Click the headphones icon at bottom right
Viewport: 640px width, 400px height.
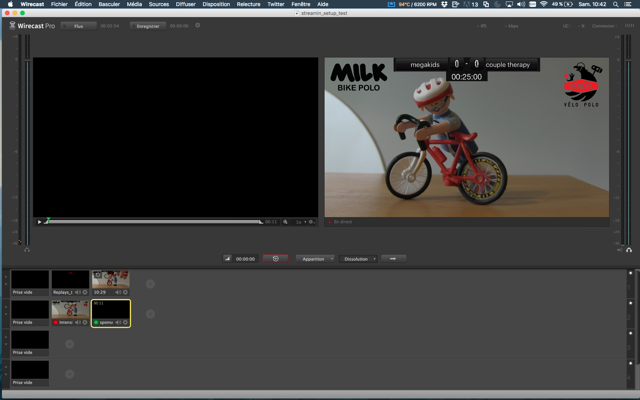coord(629,250)
